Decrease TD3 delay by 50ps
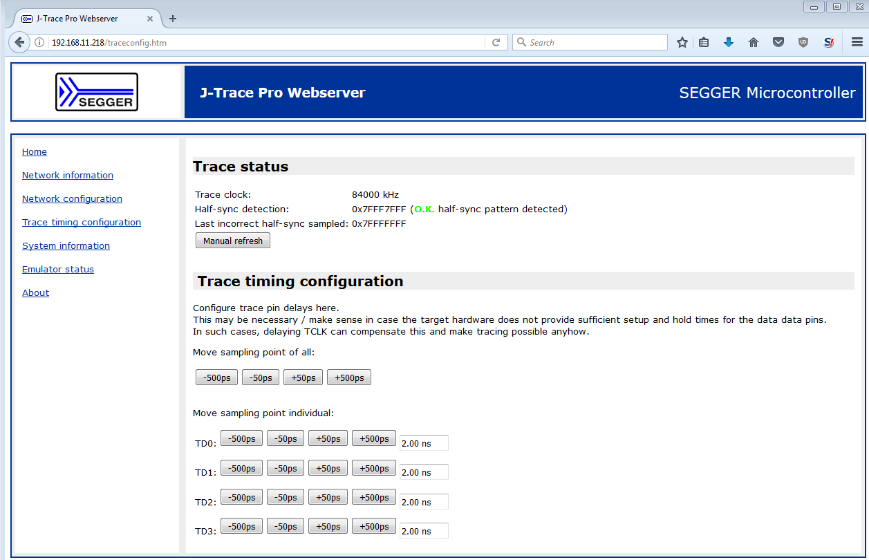Screen dimensions: 869x560 (x=286, y=526)
